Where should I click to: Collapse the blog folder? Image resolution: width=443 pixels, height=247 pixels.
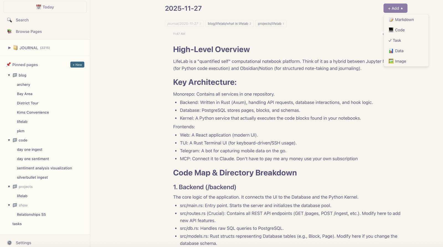[9, 75]
